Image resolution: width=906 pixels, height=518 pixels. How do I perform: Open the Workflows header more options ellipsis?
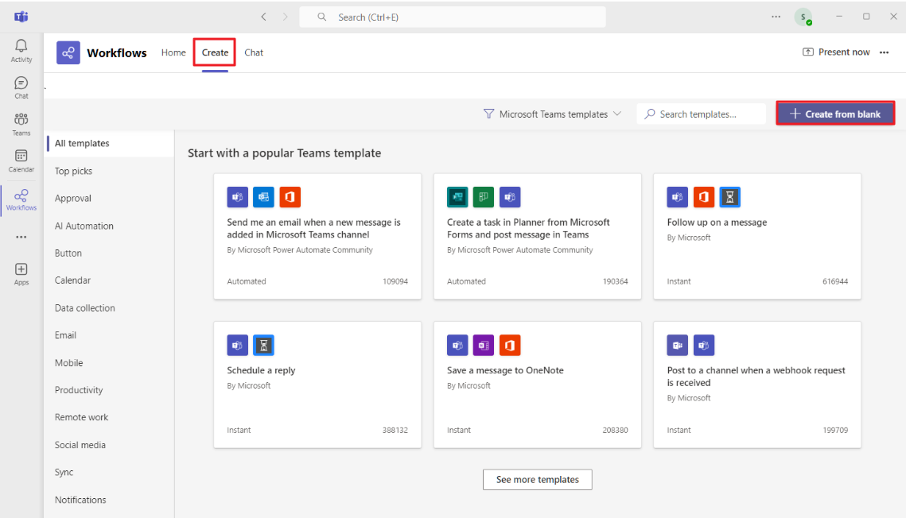click(x=885, y=52)
